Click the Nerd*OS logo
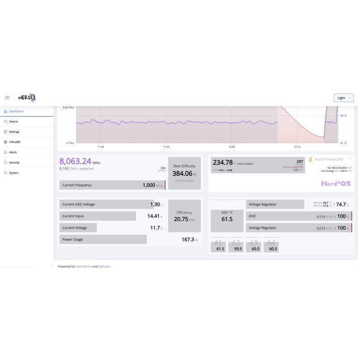 [336, 183]
